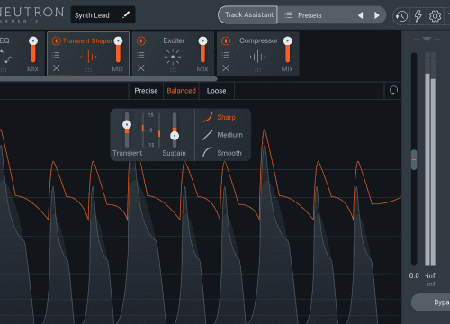Select the Precise mode tab
This screenshot has width=450, height=324.
pyautogui.click(x=146, y=91)
